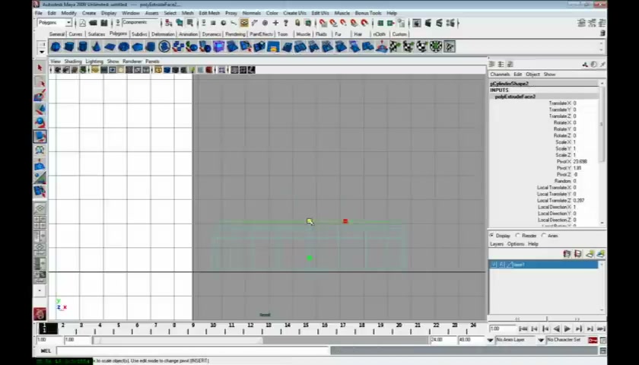Click the play forward button
The image size is (639, 365).
pos(567,328)
